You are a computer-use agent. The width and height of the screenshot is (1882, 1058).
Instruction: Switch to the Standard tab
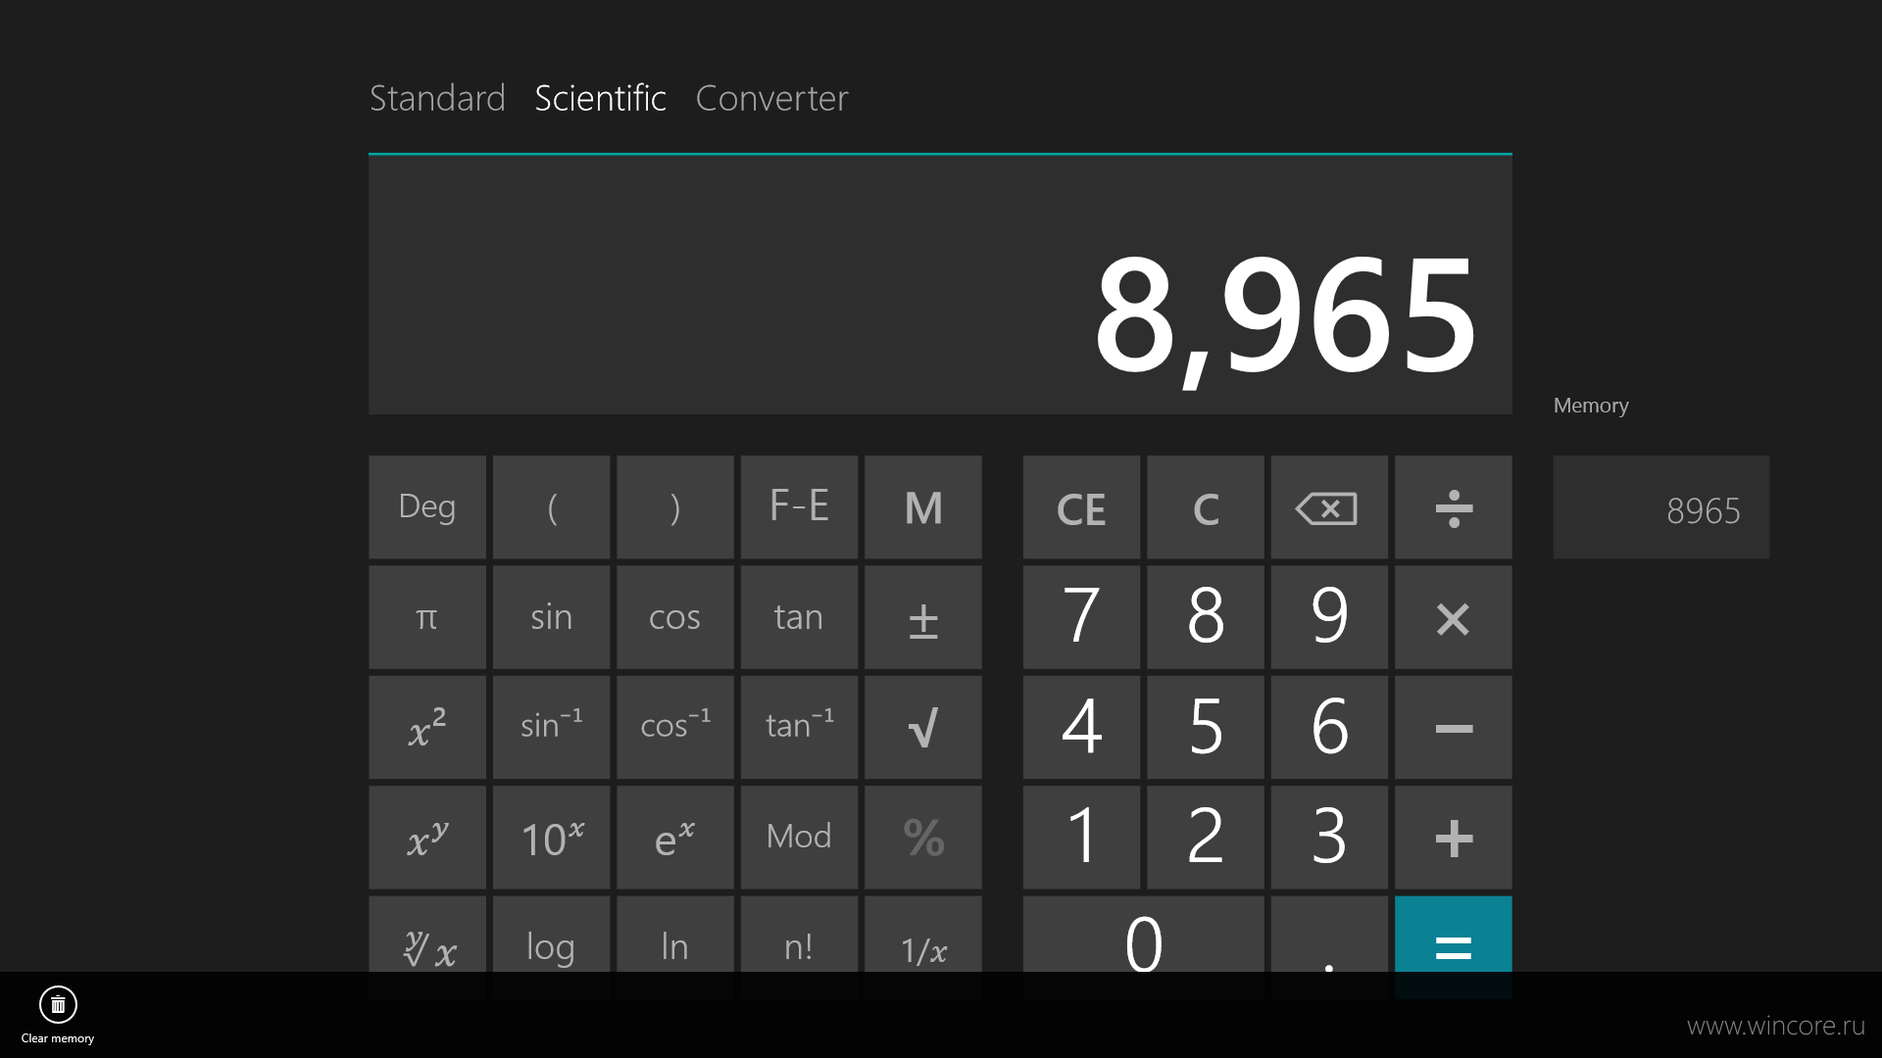tap(437, 98)
